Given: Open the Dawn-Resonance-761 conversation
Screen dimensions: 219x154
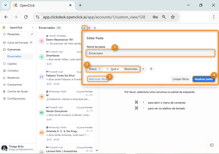Looking at the screenshot, I should (60, 40).
